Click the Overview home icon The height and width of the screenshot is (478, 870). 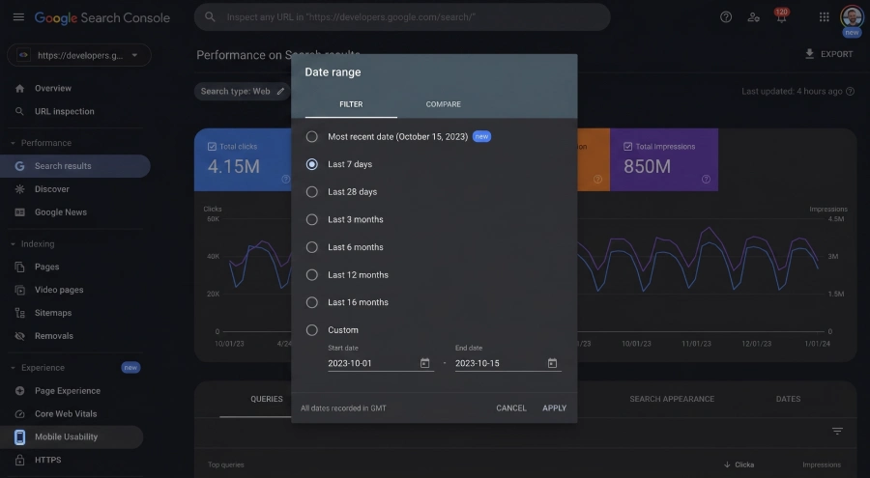coord(20,88)
